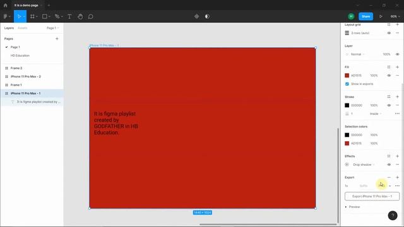Select the Hand tool
The width and height of the screenshot is (404, 227).
tap(80, 16)
